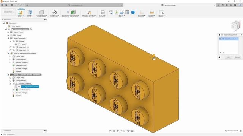
Task: Toggle visibility of Simulation Model
Action: tap(9, 29)
